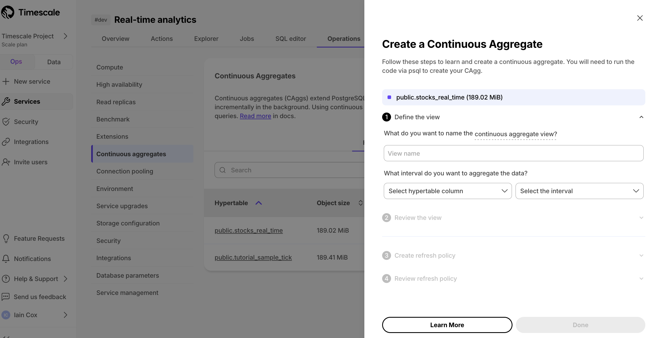Click the Done button
The image size is (652, 338).
[x=581, y=325]
